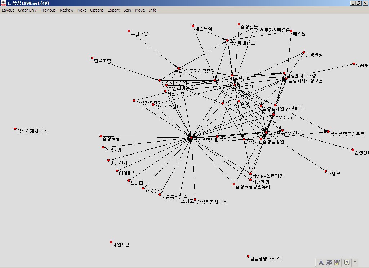The width and height of the screenshot is (369, 268).
Task: Select the 아산전자 node
Action: [x=108, y=160]
